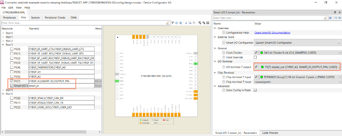The height and width of the screenshot is (136, 342).
Task: Open the Code Preview tab
Action: point(270,133)
